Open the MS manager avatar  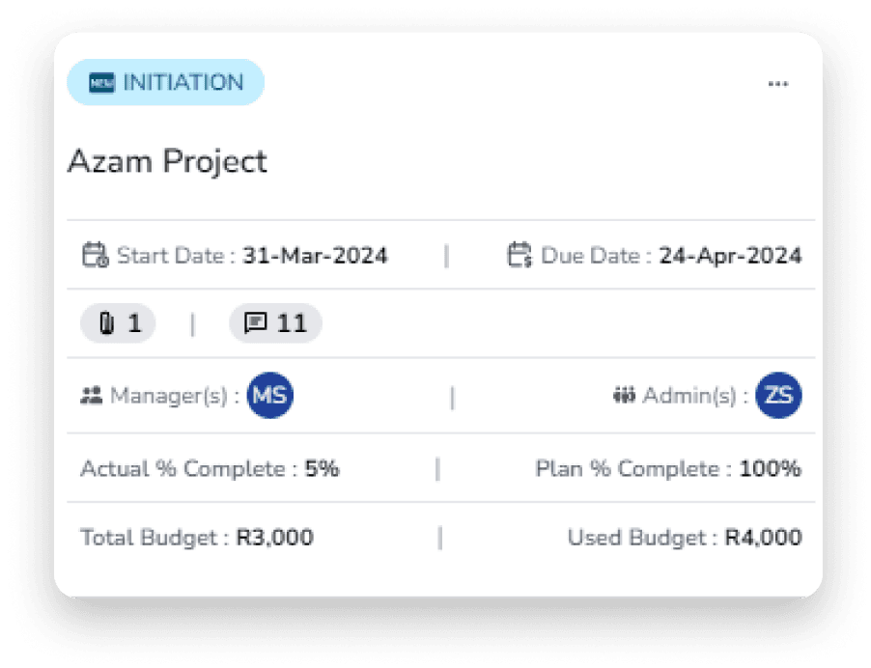pyautogui.click(x=270, y=395)
